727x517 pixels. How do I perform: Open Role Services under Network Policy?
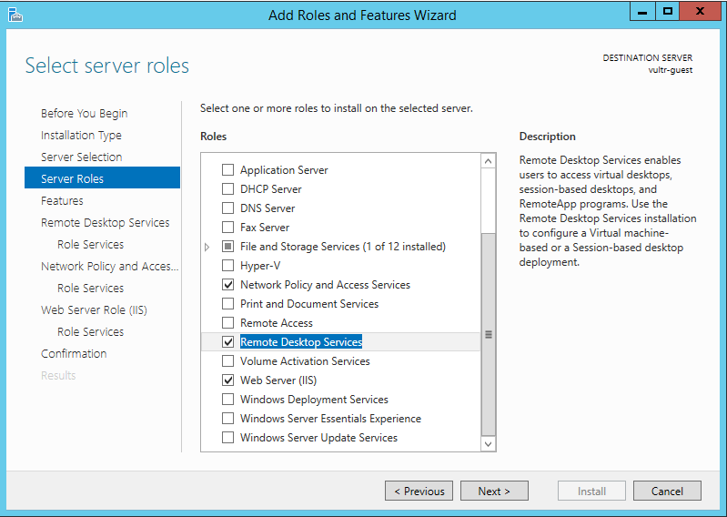[90, 288]
